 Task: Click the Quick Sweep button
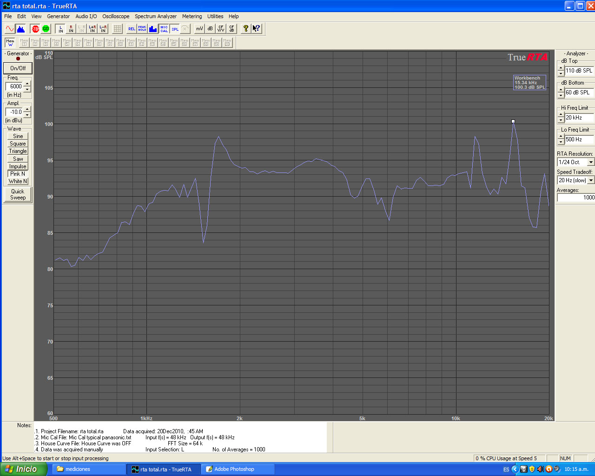pos(18,194)
